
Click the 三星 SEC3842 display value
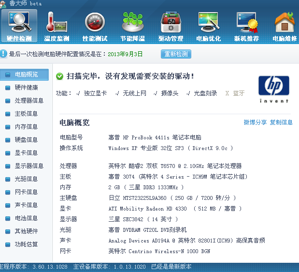143,219
